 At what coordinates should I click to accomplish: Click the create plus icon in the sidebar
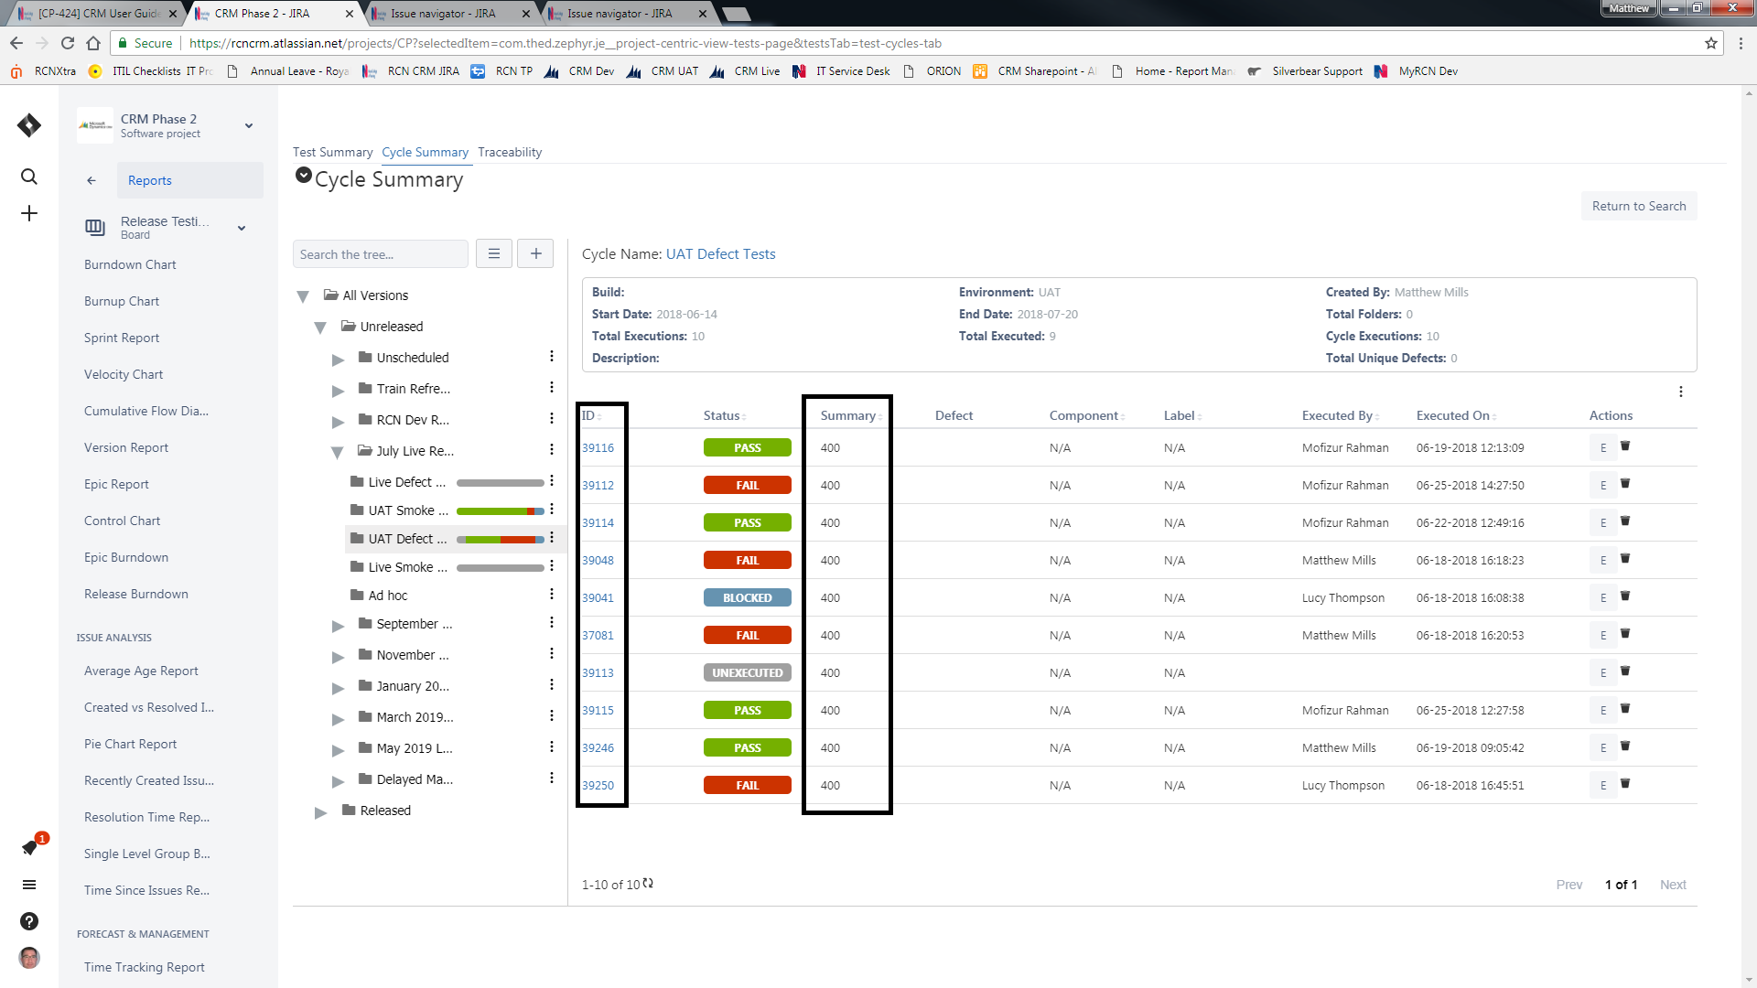(29, 213)
